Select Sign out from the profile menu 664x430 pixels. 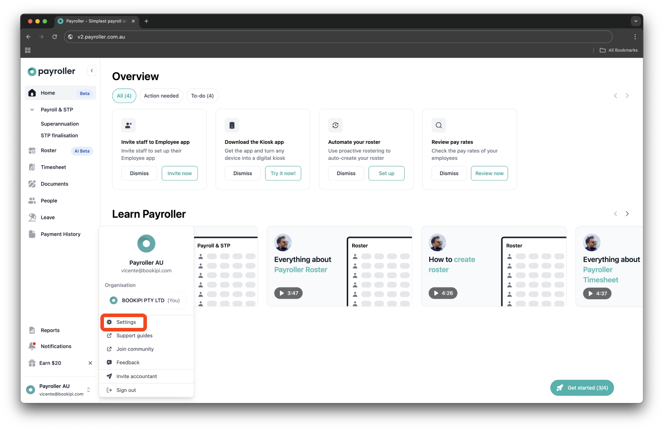pos(126,390)
